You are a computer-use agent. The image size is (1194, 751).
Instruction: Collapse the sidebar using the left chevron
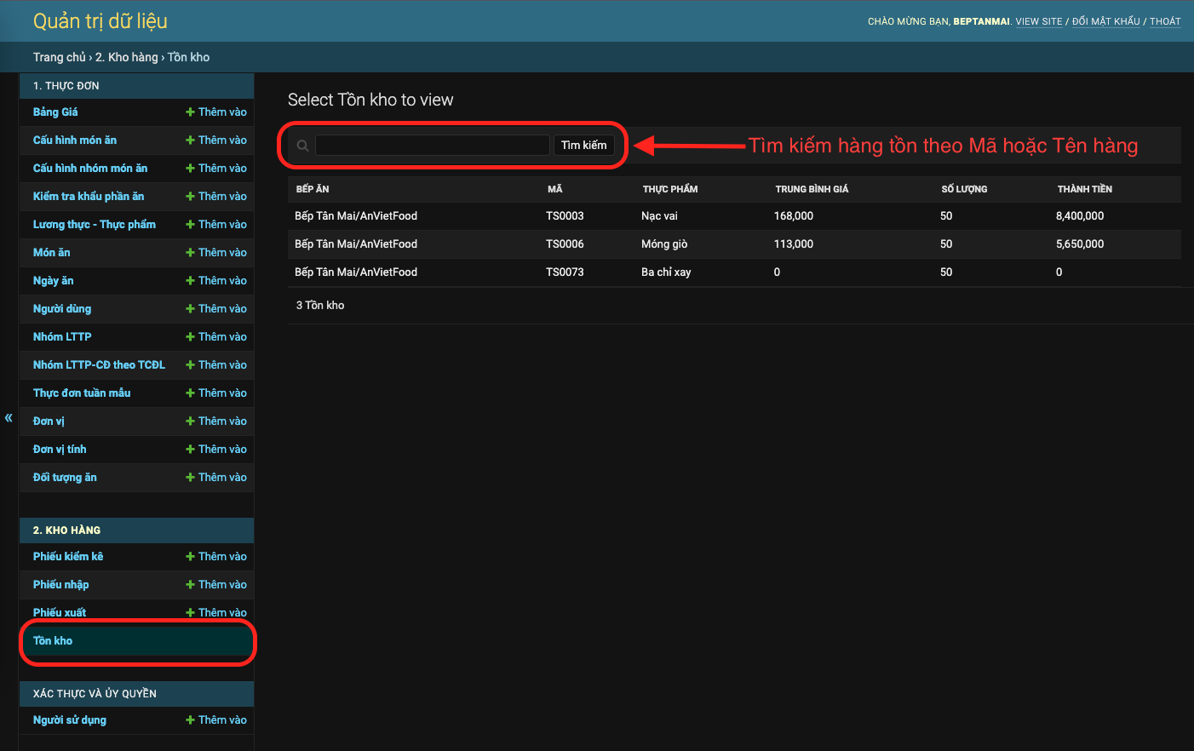pos(8,417)
